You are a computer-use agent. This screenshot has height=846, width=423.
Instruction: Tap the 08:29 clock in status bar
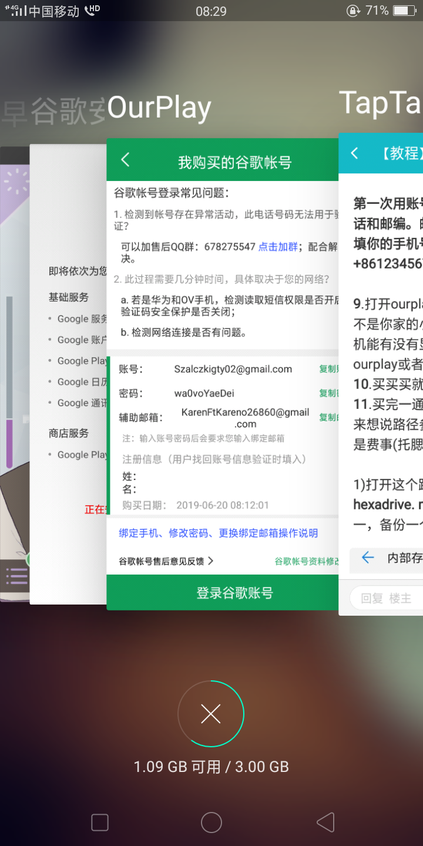pyautogui.click(x=211, y=11)
